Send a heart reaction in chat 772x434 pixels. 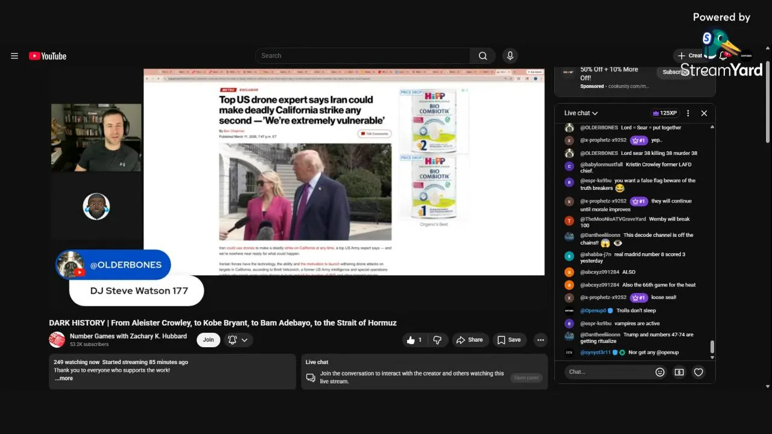698,372
